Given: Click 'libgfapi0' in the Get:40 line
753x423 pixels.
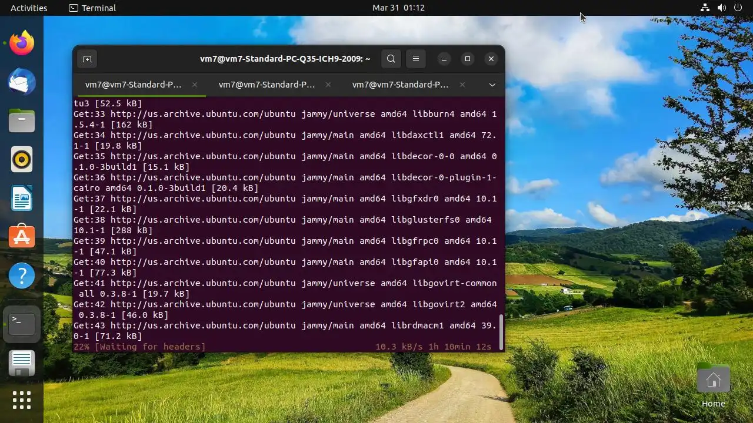Looking at the screenshot, I should tap(415, 262).
